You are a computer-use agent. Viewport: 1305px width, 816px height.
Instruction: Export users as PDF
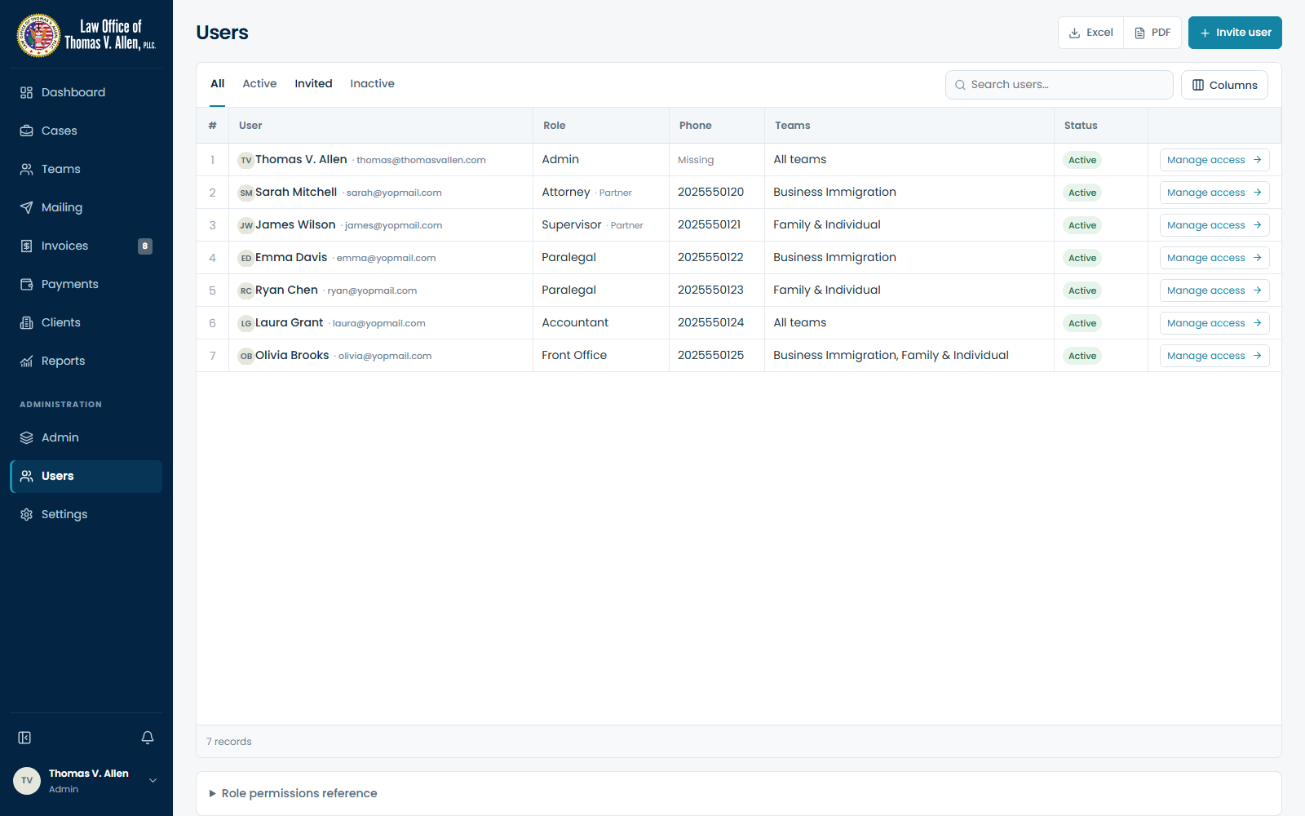pos(1152,33)
